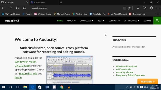Open TechRadar favorite link
161x90 pixels.
click(x=98, y=14)
